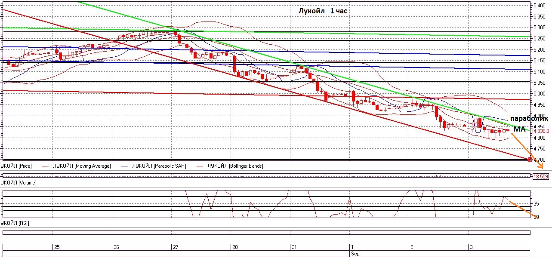Click the 4 750 price axis value
Screen dimensions: 552x258
(540, 149)
